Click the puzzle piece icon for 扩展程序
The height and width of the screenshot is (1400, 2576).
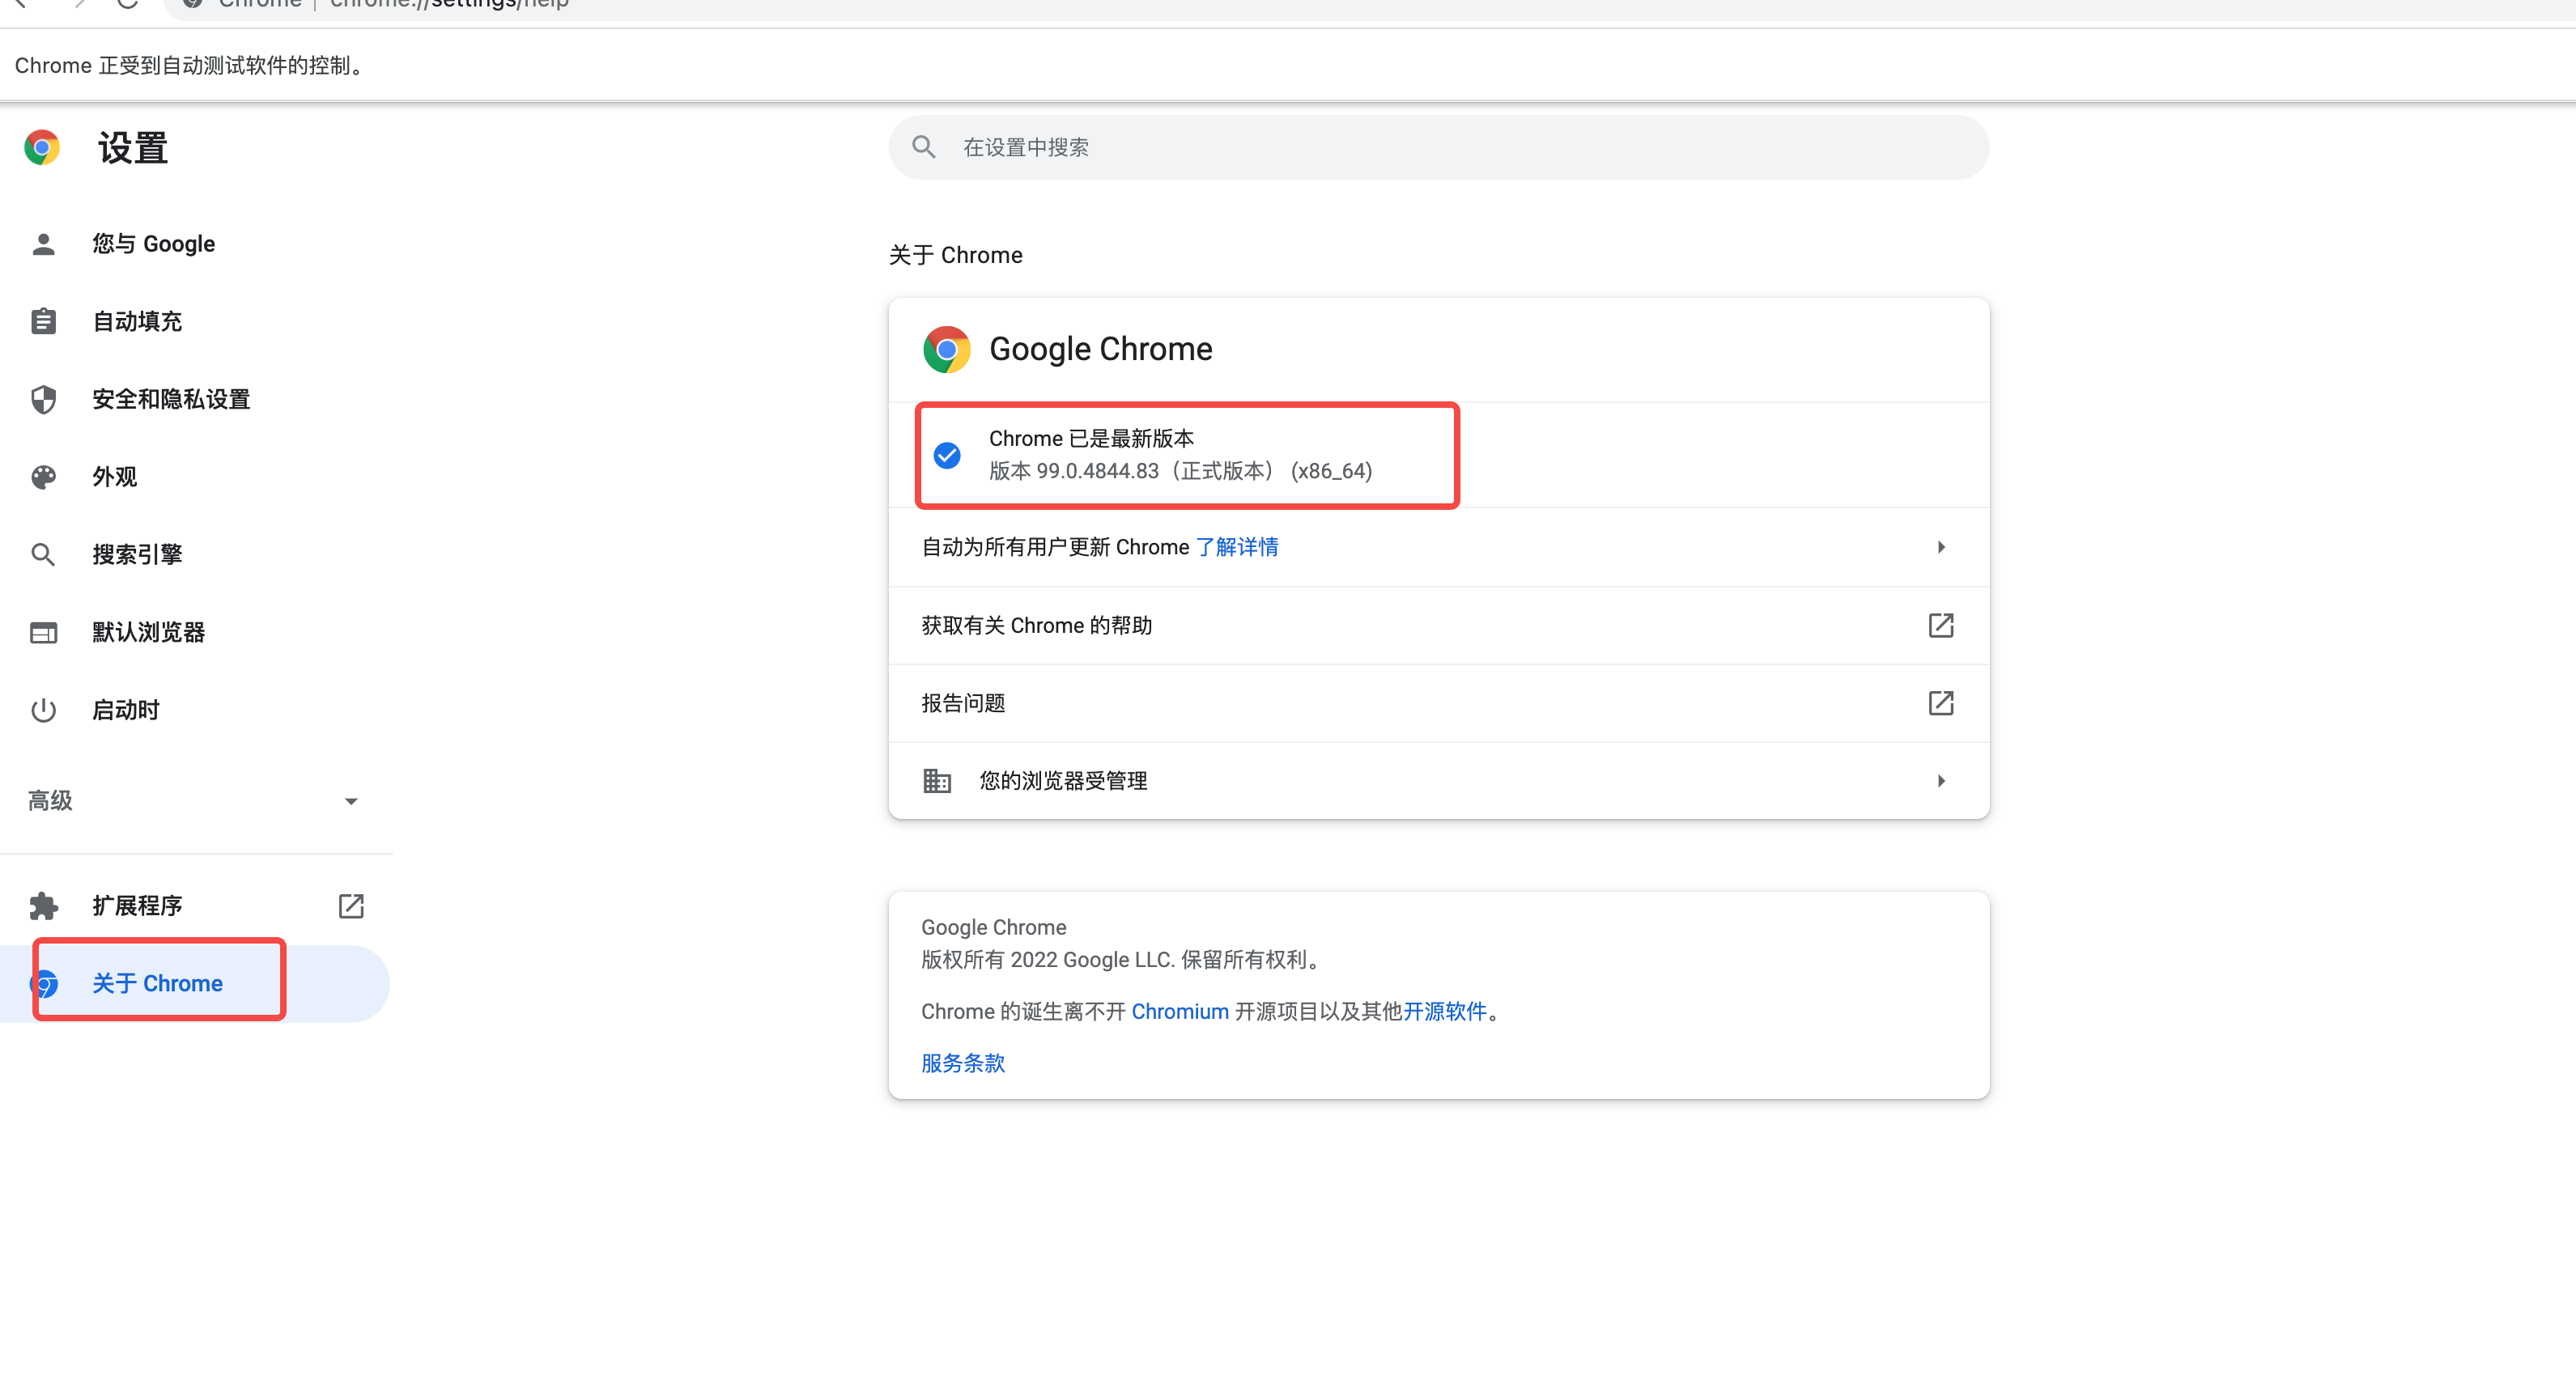(43, 906)
